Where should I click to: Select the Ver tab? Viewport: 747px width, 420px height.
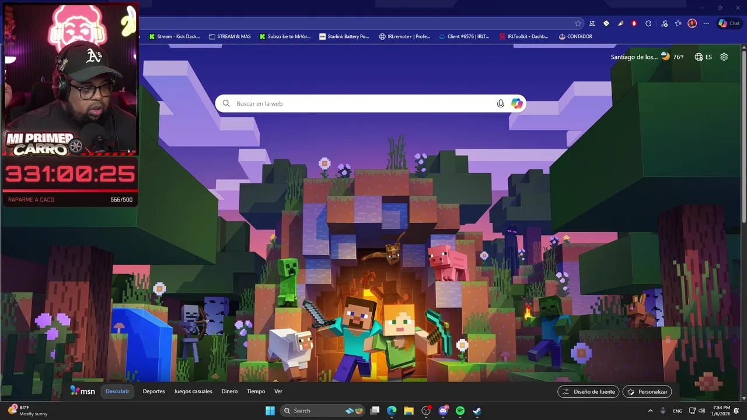(x=278, y=391)
